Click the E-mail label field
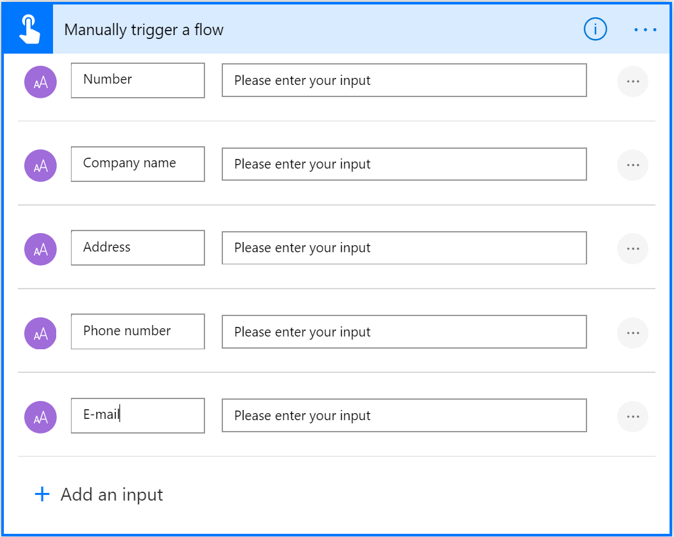 pyautogui.click(x=137, y=415)
